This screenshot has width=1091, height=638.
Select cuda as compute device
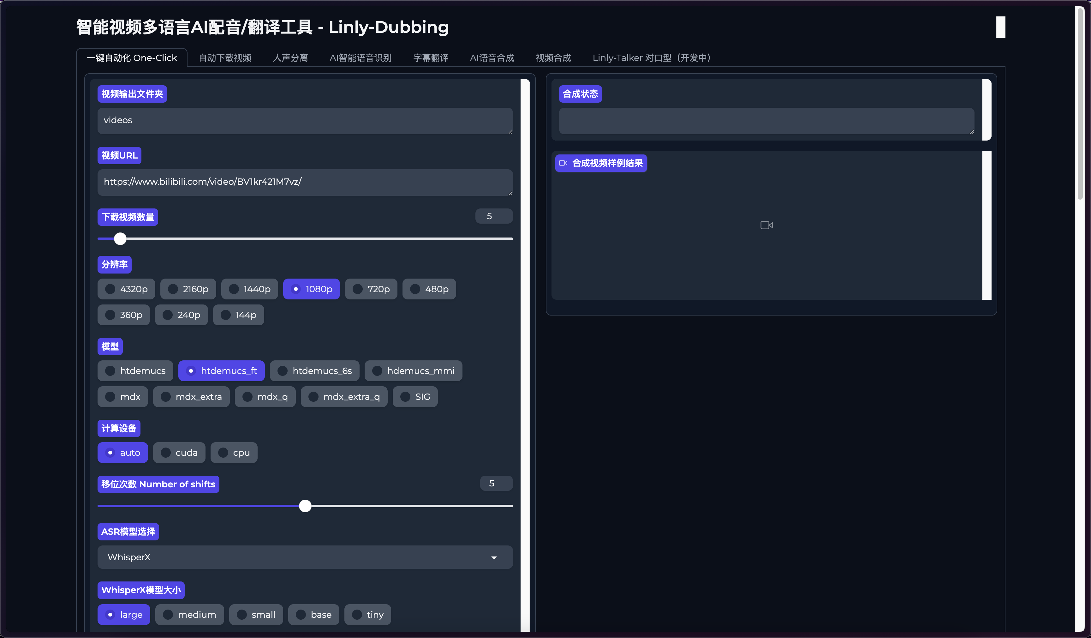(x=179, y=453)
